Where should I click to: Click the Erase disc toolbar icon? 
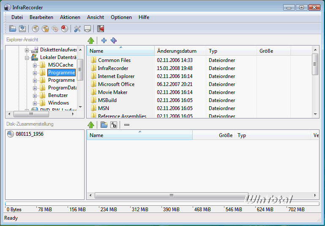65,29
